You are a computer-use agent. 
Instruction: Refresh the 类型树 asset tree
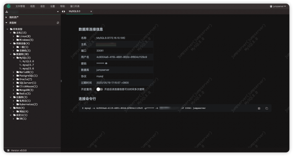coord(58,23)
